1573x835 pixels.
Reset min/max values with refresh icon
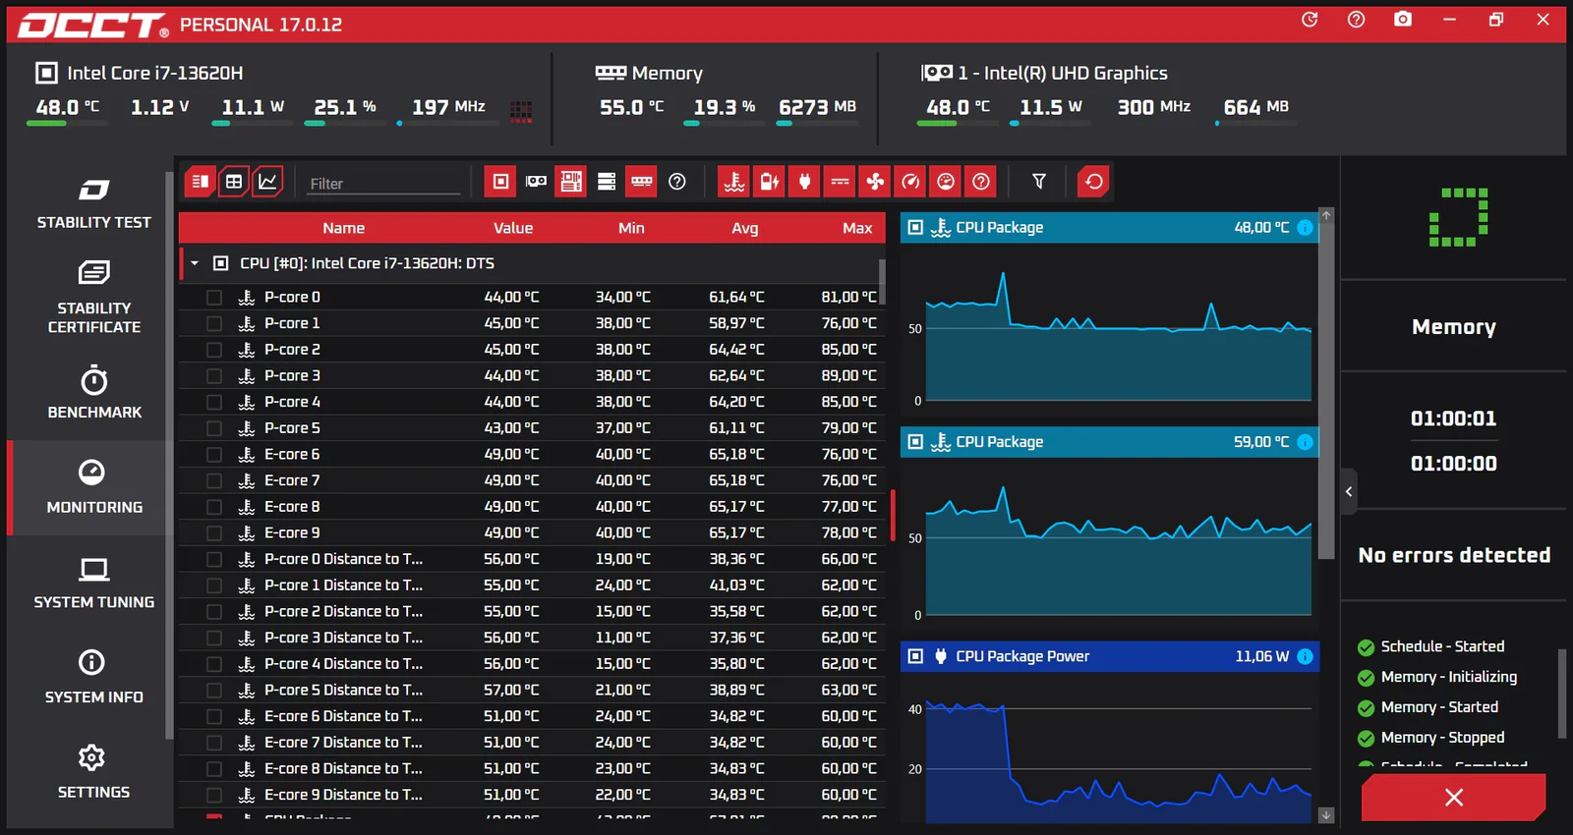[x=1093, y=182]
